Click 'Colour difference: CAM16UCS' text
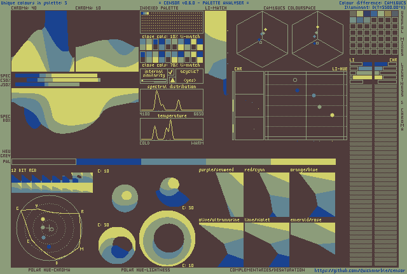This screenshot has width=407, height=274. pyautogui.click(x=373, y=3)
